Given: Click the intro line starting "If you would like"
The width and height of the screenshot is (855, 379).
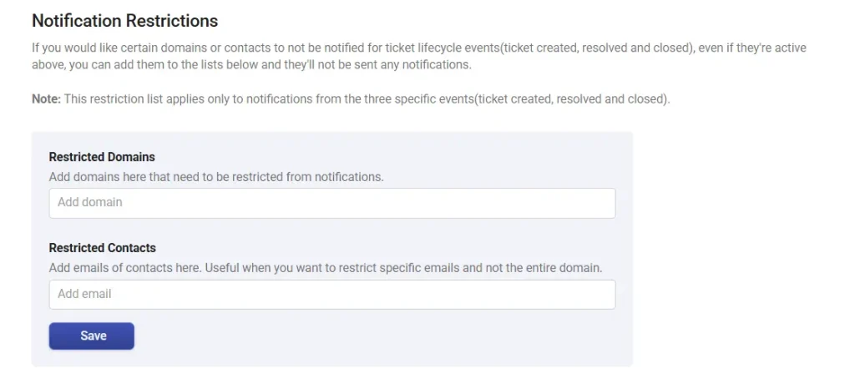Looking at the screenshot, I should pyautogui.click(x=250, y=48).
